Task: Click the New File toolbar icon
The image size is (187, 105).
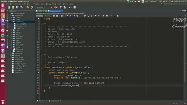Action: [x=9, y=7]
